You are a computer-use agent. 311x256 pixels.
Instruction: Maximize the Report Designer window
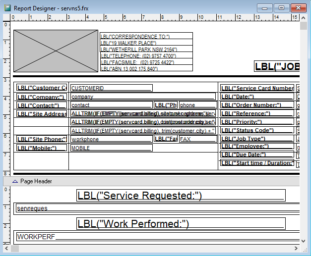tap(281, 7)
